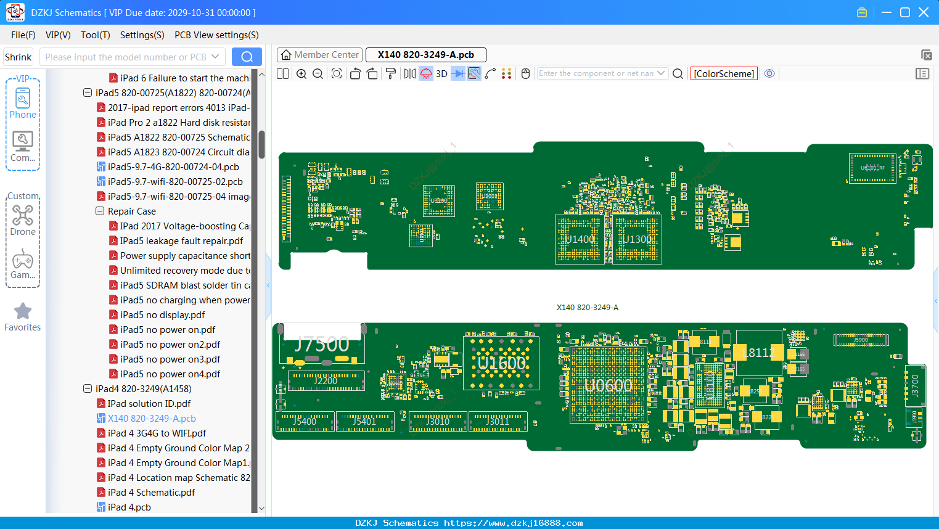Image resolution: width=939 pixels, height=529 pixels.
Task: Click the blue search button
Action: (247, 57)
